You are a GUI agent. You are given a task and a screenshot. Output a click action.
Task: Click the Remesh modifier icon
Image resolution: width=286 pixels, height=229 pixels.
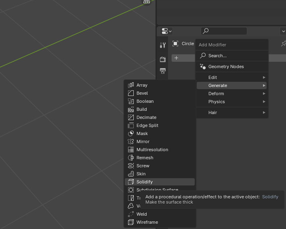131,158
